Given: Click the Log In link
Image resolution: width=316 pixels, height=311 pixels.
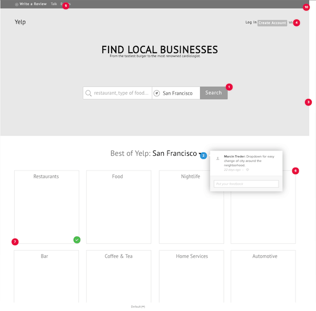Looking at the screenshot, I should [251, 22].
